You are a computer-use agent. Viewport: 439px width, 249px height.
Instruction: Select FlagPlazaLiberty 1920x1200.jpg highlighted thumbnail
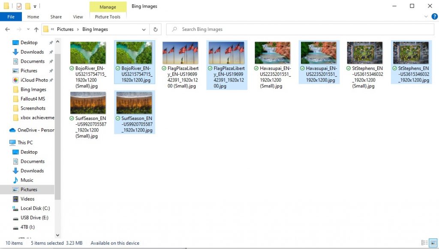(226, 53)
